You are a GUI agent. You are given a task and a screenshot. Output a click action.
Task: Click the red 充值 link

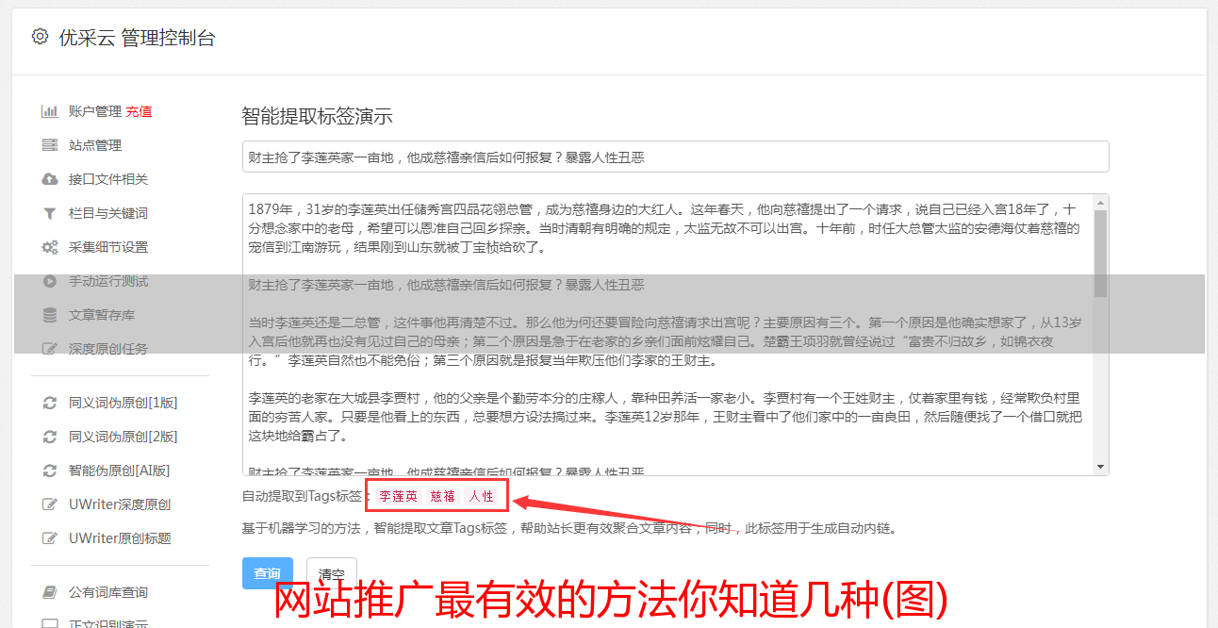(x=139, y=111)
